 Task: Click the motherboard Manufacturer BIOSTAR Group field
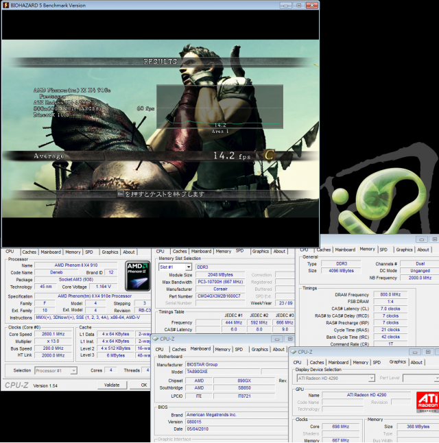pyautogui.click(x=237, y=364)
